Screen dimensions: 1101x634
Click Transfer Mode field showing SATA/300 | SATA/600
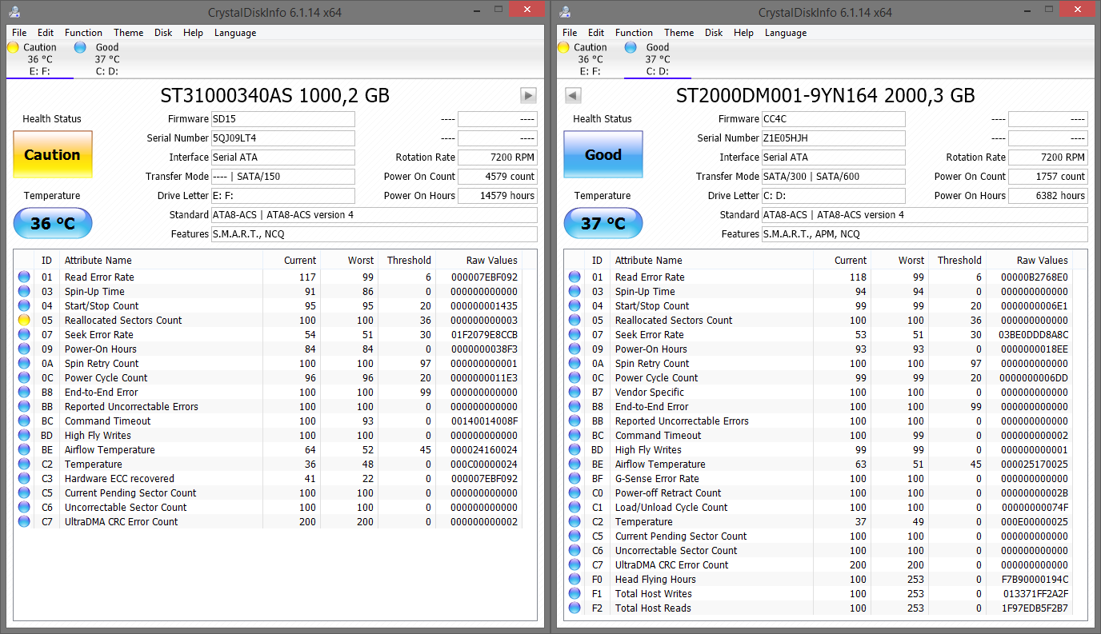(x=833, y=176)
